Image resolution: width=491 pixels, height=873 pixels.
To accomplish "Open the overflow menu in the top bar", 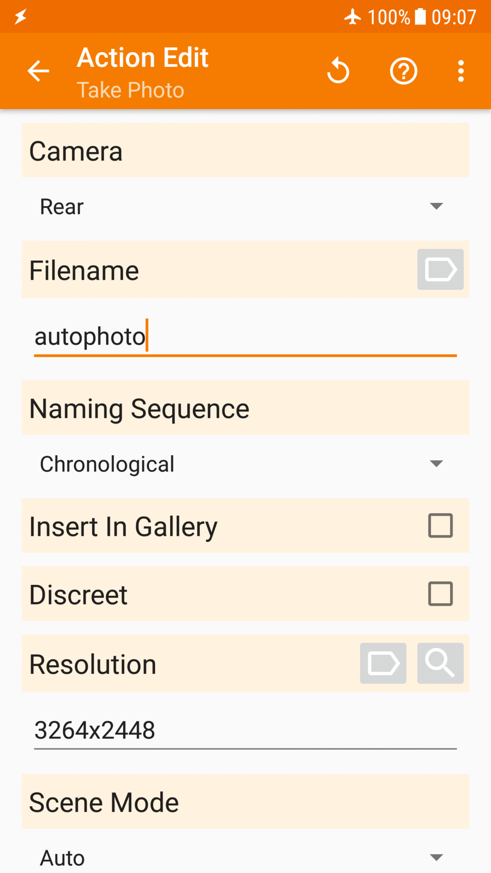I will point(461,71).
